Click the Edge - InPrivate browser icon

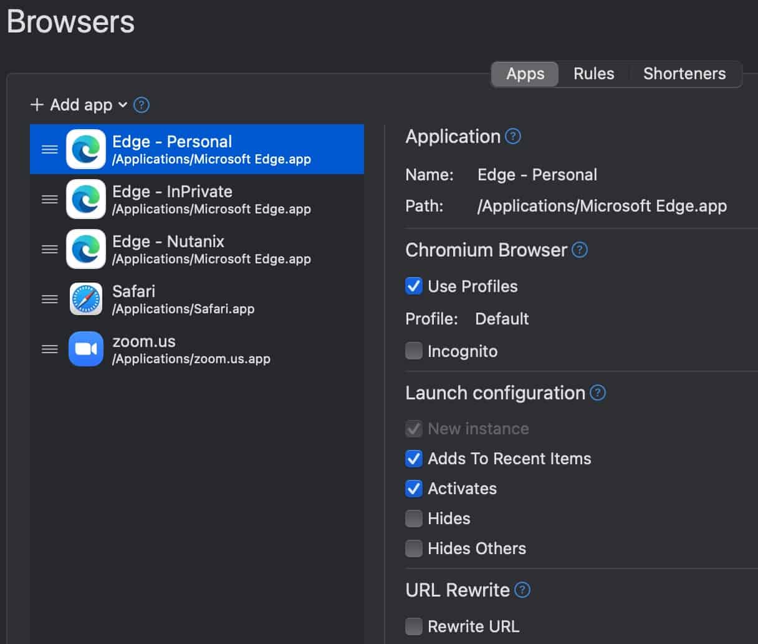tap(86, 199)
